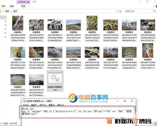
Task: Expand the address bar history dropdown
Action: (117, 11)
